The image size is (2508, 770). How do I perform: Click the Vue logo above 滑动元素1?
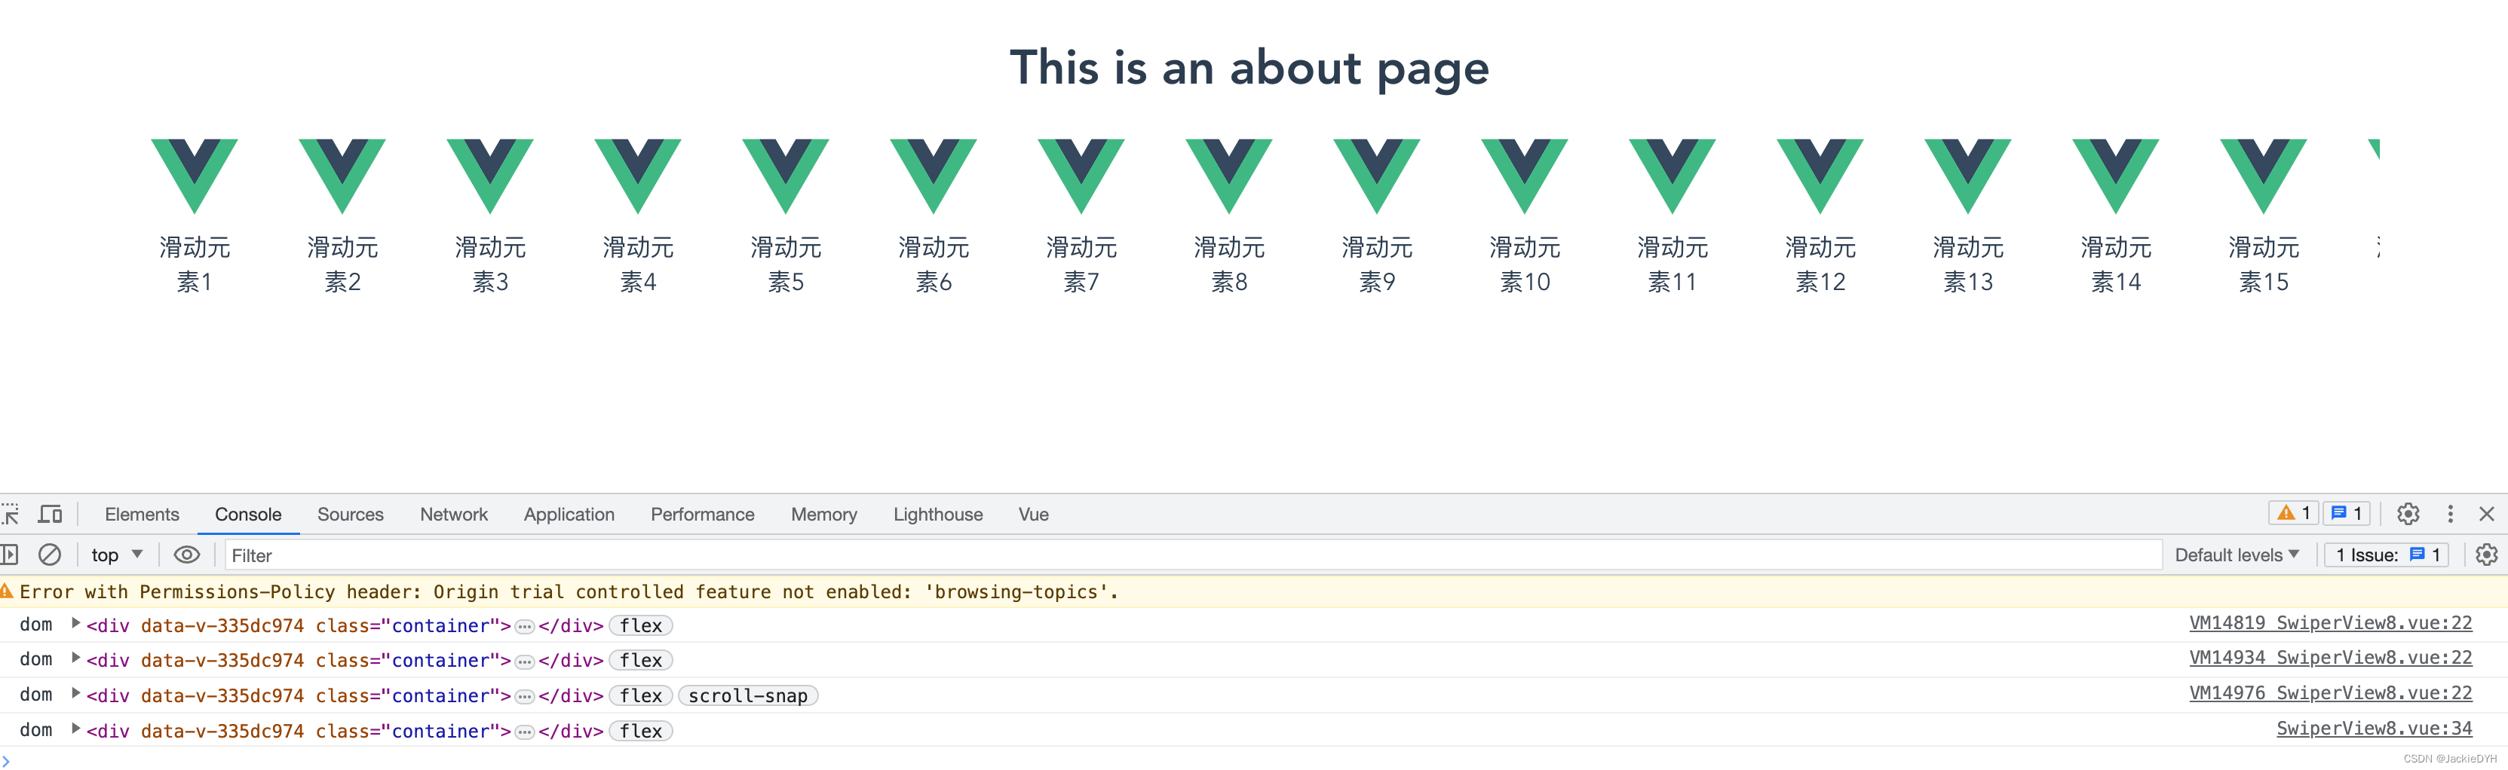(195, 176)
